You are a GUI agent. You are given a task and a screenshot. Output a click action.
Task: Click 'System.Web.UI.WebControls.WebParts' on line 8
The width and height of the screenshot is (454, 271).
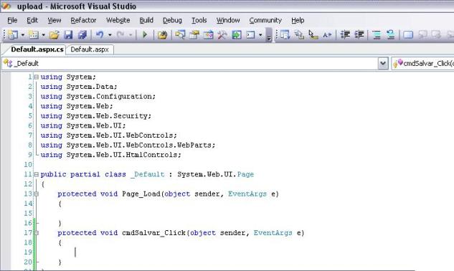(139, 145)
